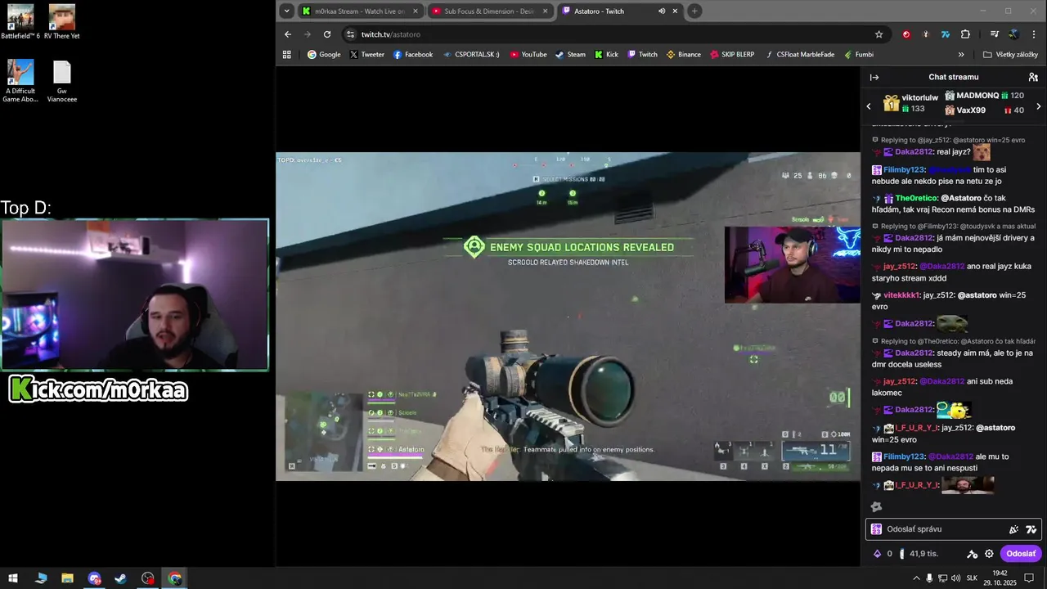Screen dimensions: 1047x589
Task: Click the MADMONQ gifter entry
Action: [x=984, y=96]
